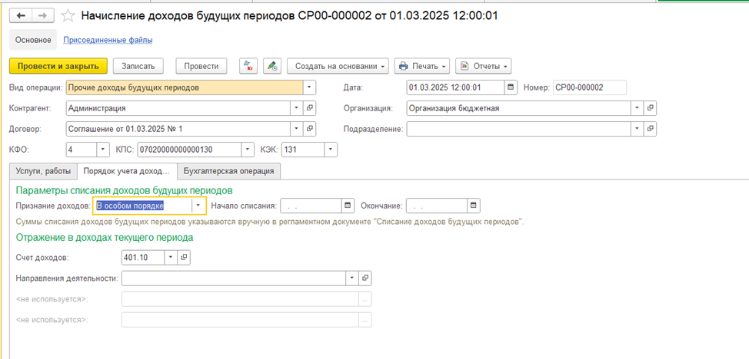Click the Начало списания date field
Image resolution: width=749 pixels, height=359 pixels.
pyautogui.click(x=311, y=206)
